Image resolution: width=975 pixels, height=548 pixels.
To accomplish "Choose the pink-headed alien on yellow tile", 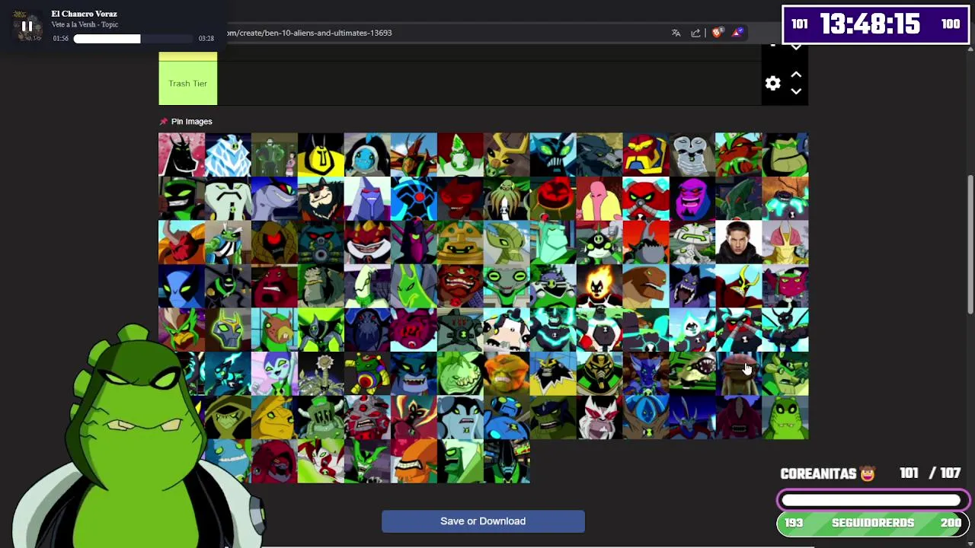I will 599,199.
